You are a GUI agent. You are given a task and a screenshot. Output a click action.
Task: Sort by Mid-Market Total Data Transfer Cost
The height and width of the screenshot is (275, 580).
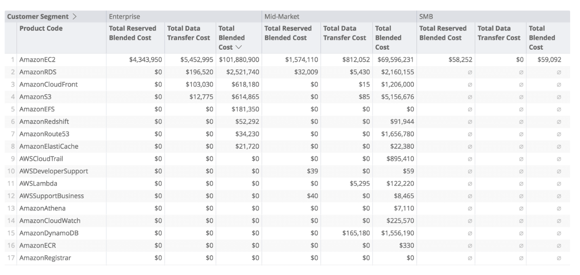point(345,33)
